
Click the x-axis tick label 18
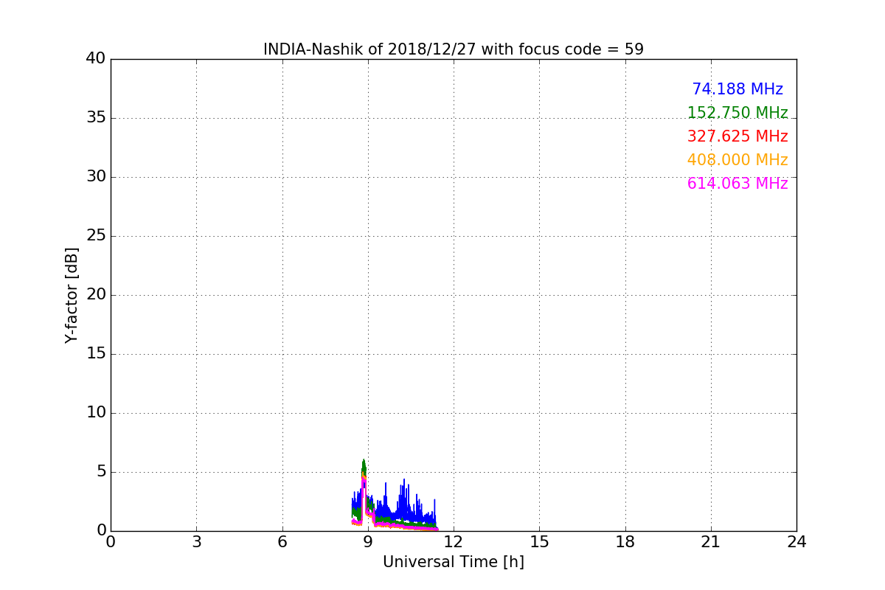(625, 542)
